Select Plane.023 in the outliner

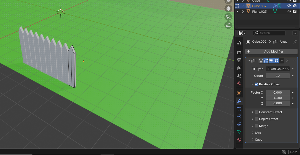pyautogui.click(x=259, y=12)
